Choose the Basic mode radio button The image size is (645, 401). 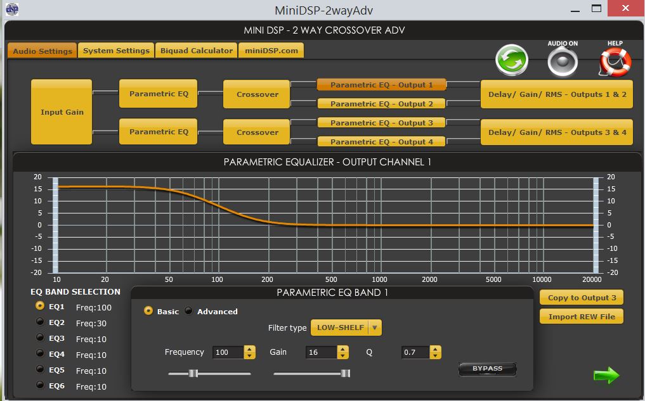(x=148, y=310)
